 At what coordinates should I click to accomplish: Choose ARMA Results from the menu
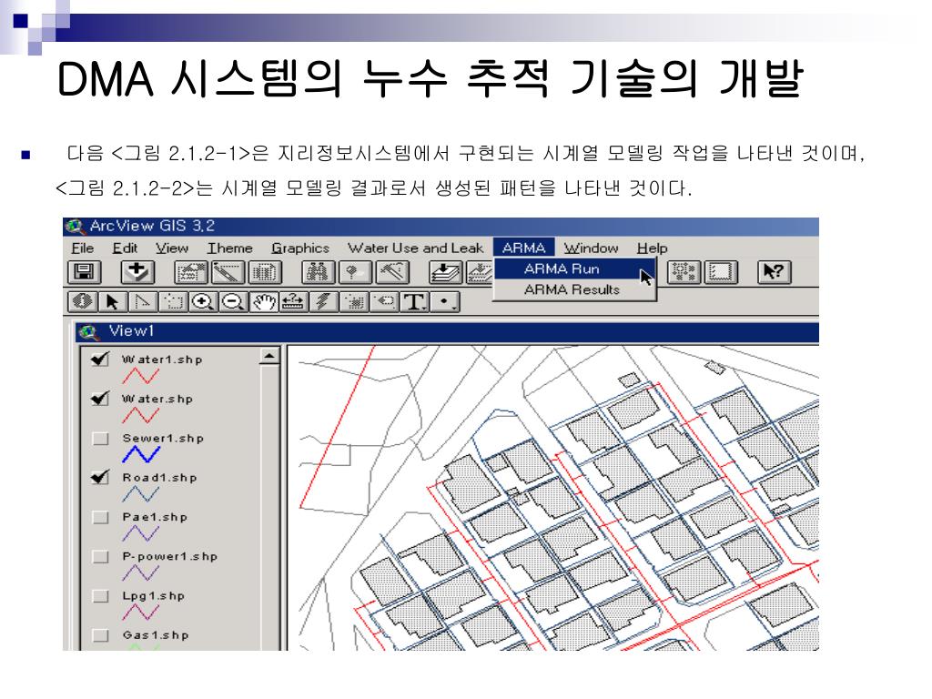tap(574, 289)
